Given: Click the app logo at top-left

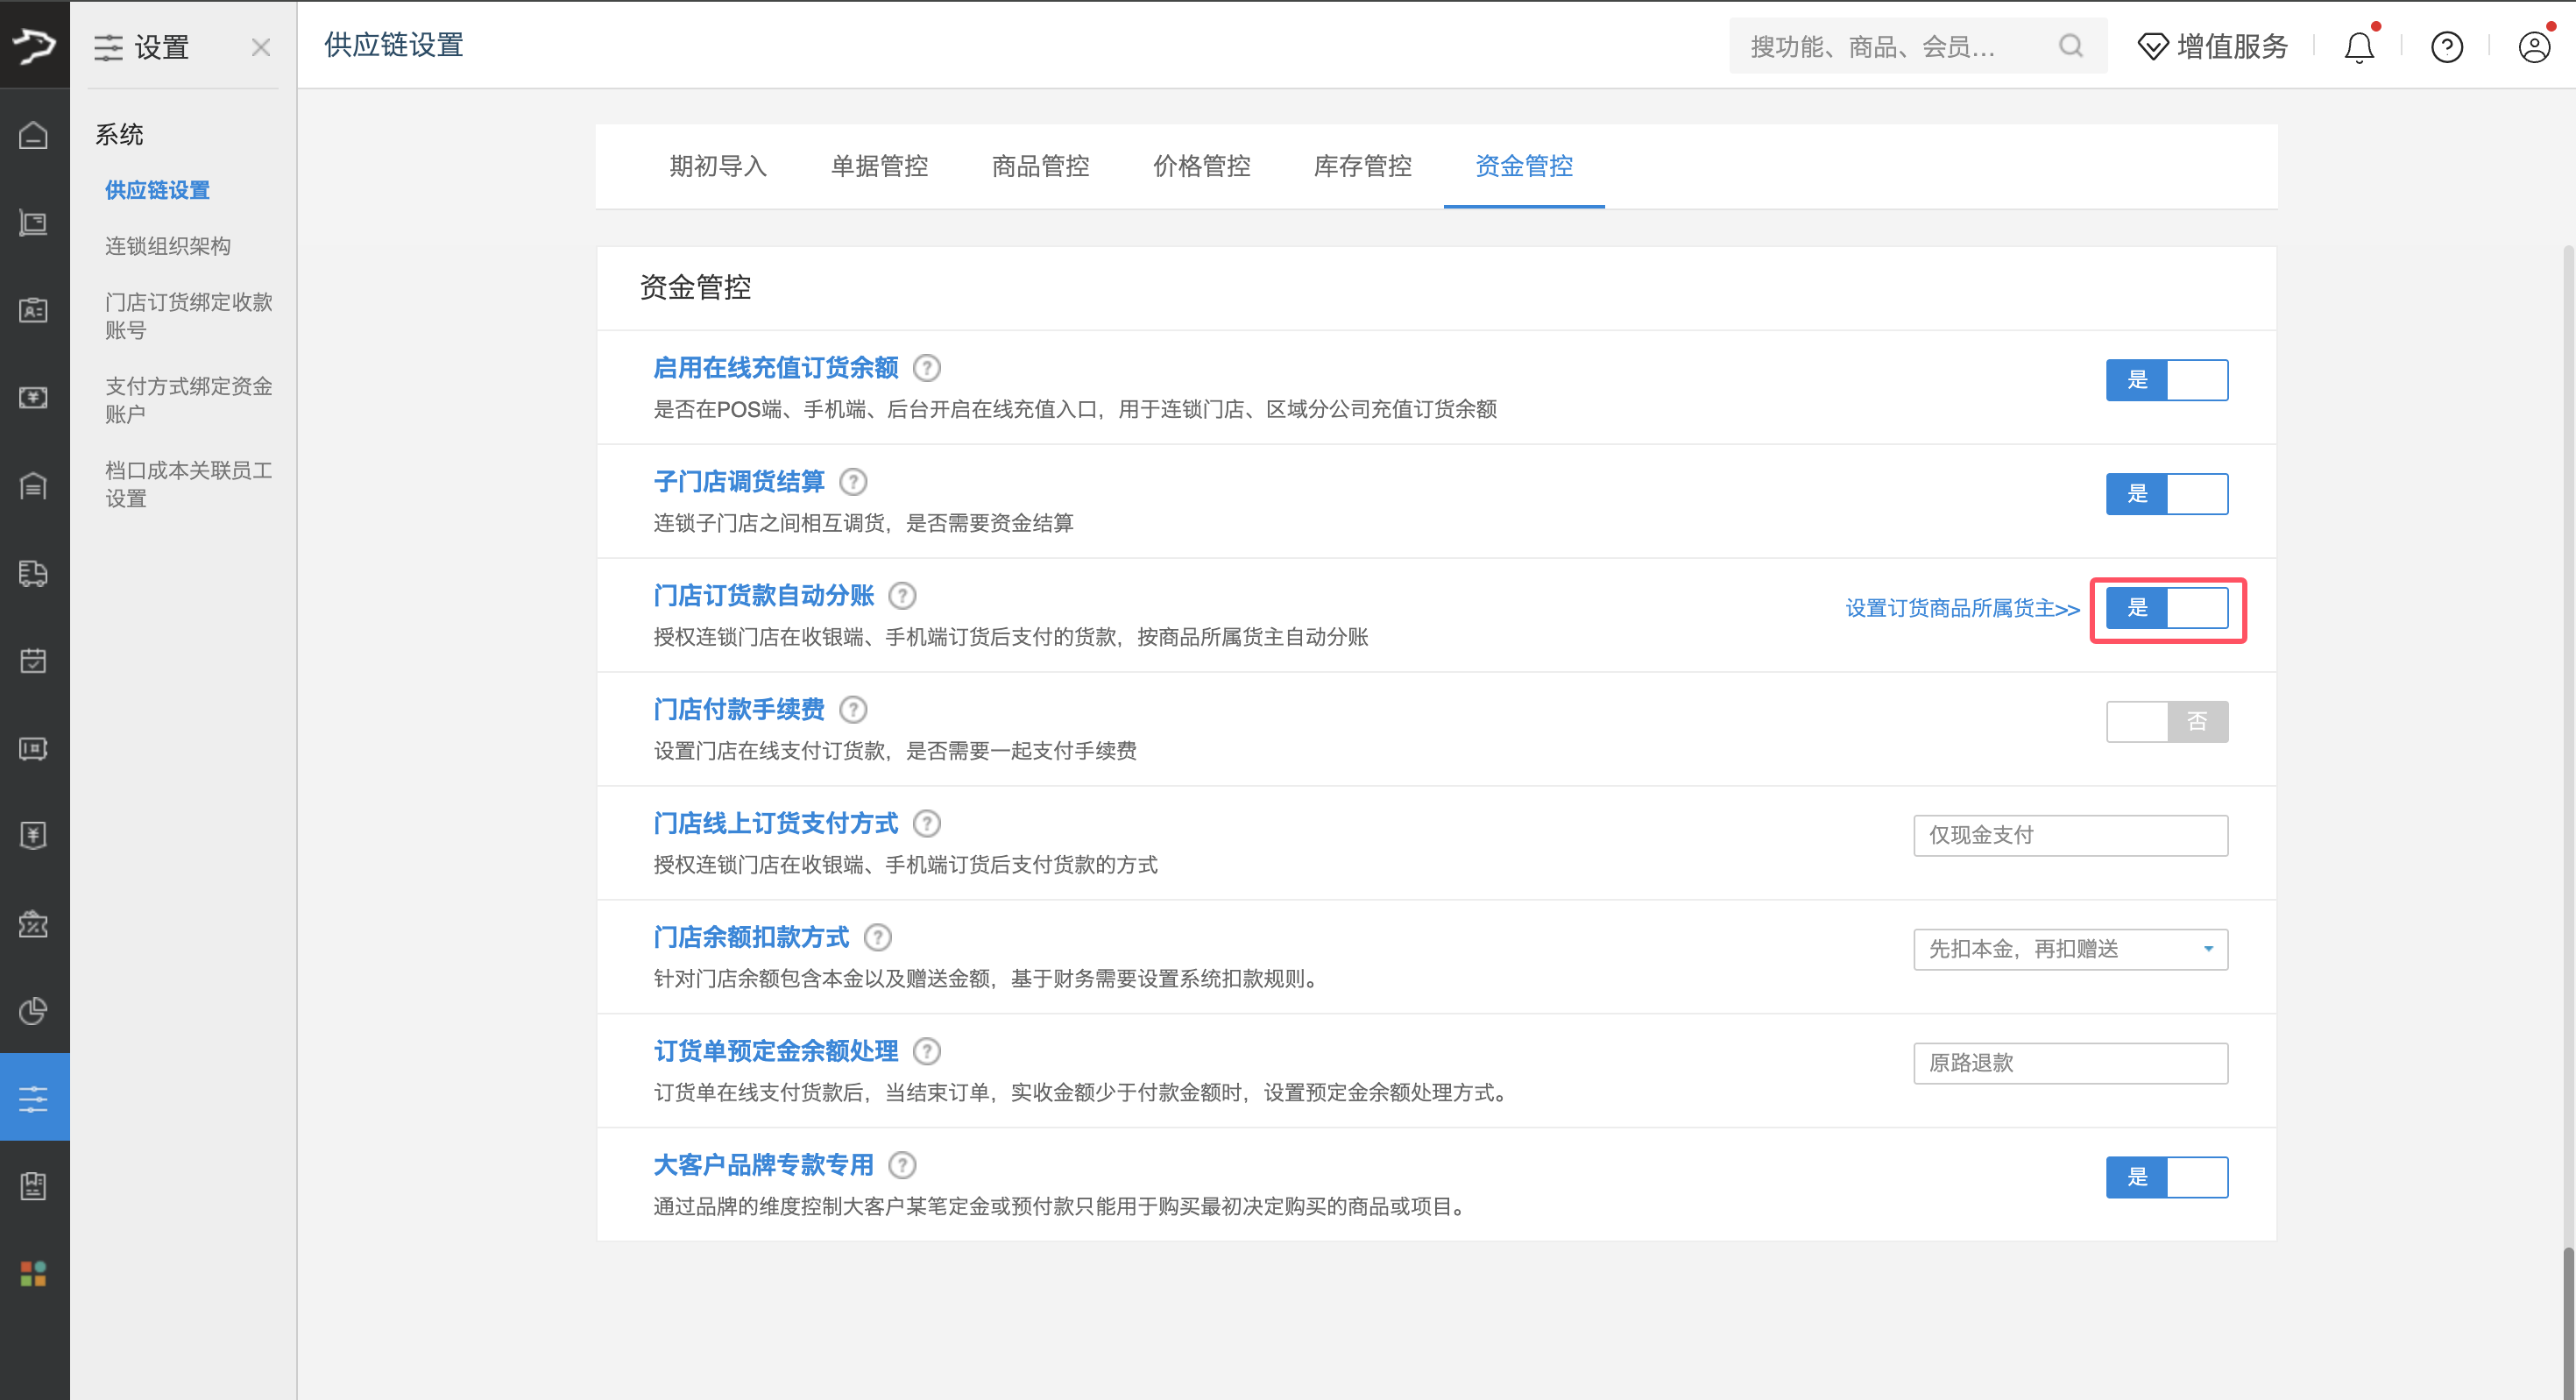Looking at the screenshot, I should point(34,45).
